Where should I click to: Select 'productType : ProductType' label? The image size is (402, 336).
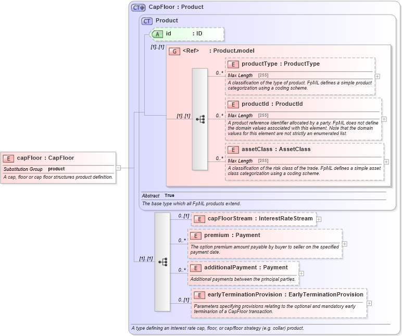pos(281,64)
